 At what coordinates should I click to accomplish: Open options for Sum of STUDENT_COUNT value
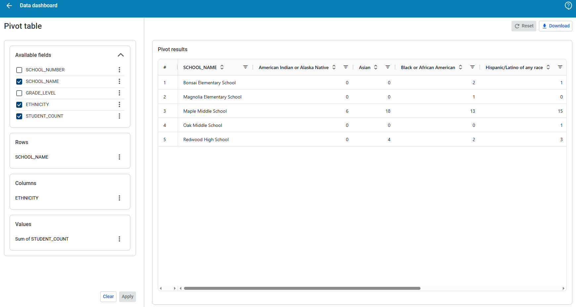[119, 239]
